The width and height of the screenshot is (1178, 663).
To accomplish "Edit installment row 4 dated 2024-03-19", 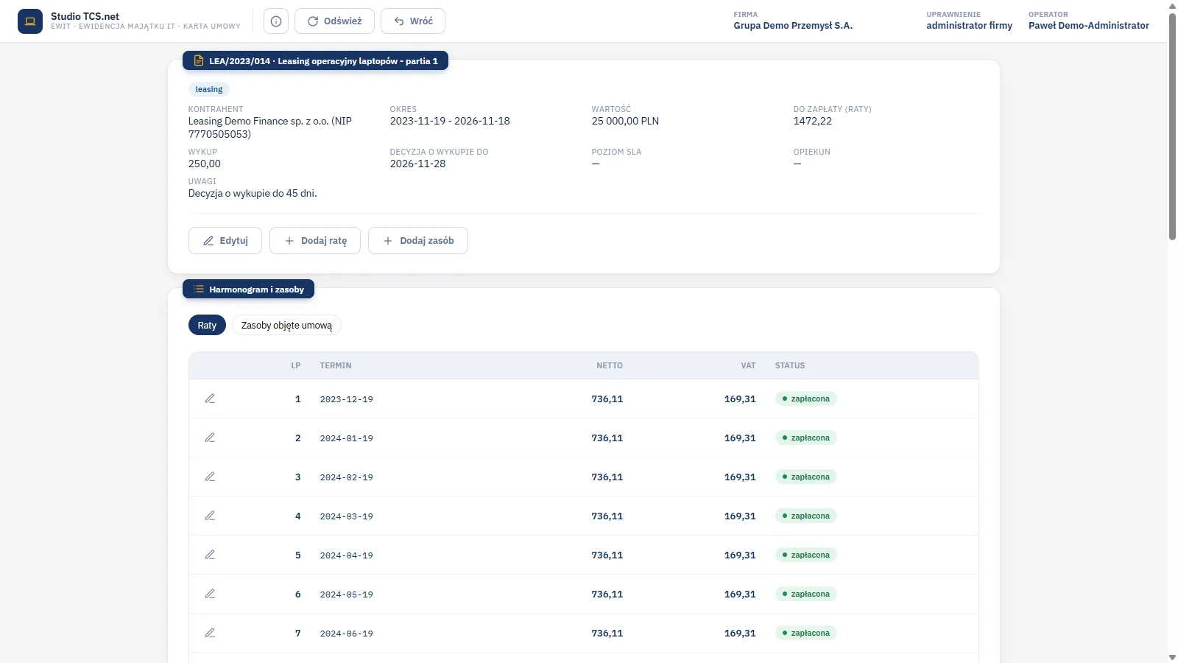I will (210, 516).
